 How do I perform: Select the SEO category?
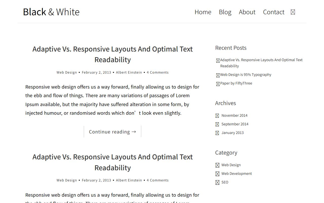pyautogui.click(x=225, y=182)
